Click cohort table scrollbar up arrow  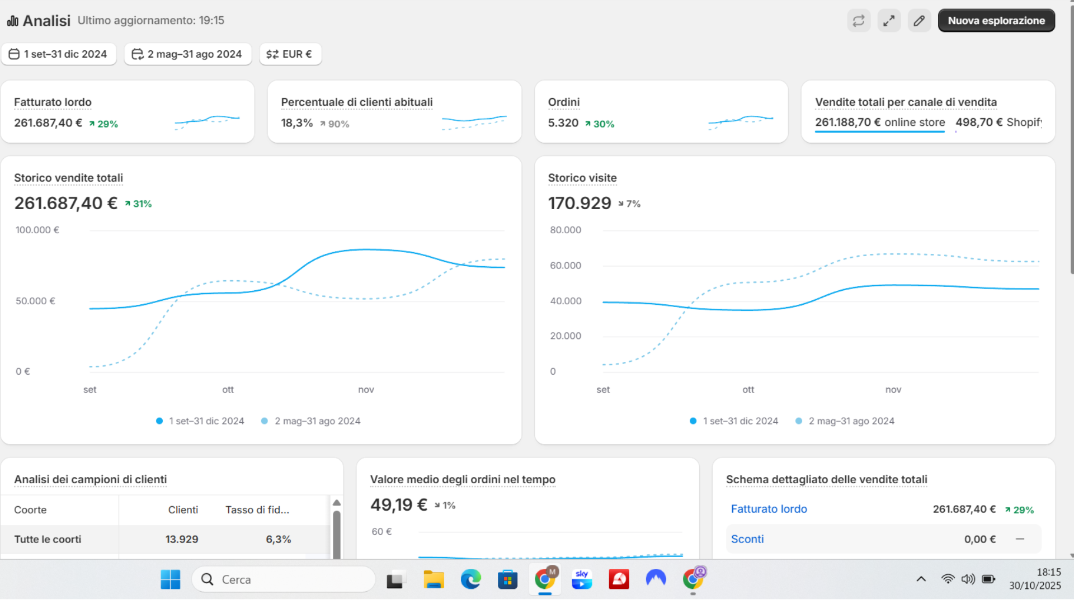pyautogui.click(x=337, y=503)
